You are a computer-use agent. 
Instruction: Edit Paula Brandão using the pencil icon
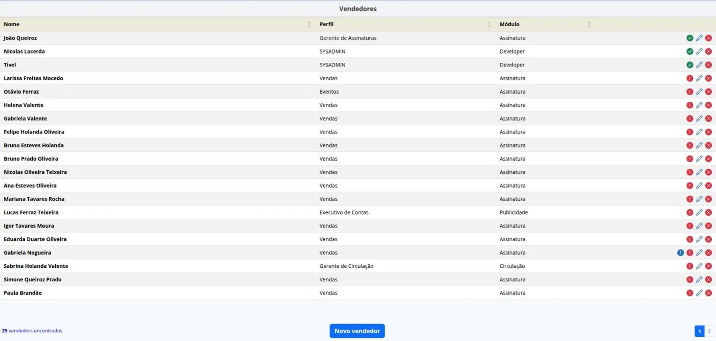(699, 293)
